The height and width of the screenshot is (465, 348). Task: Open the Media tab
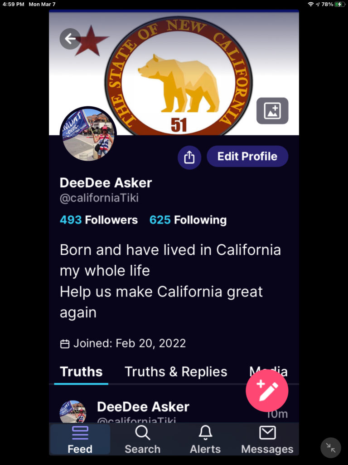[x=268, y=371]
